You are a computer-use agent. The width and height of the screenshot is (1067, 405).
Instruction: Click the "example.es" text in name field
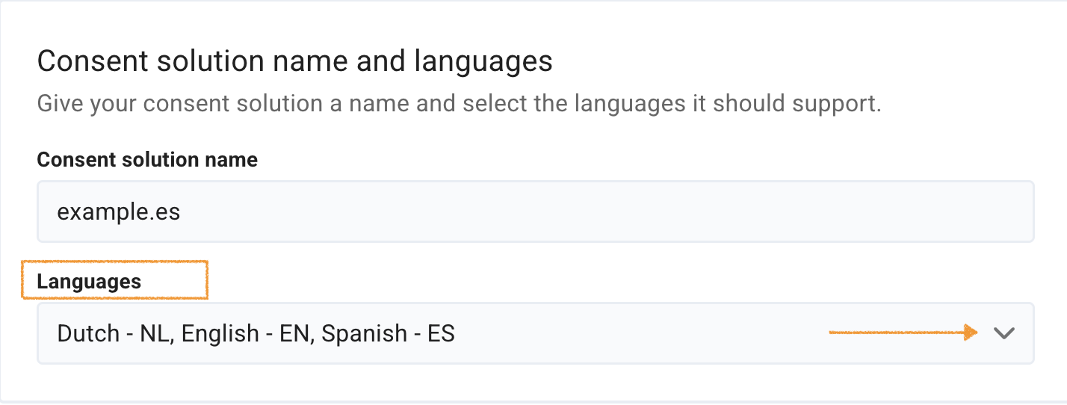tap(119, 211)
